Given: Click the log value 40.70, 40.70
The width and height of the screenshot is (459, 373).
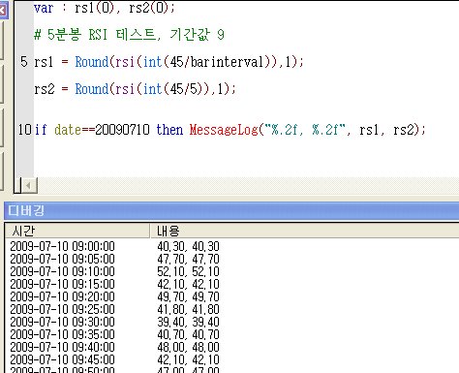Looking at the screenshot, I should click(188, 334).
